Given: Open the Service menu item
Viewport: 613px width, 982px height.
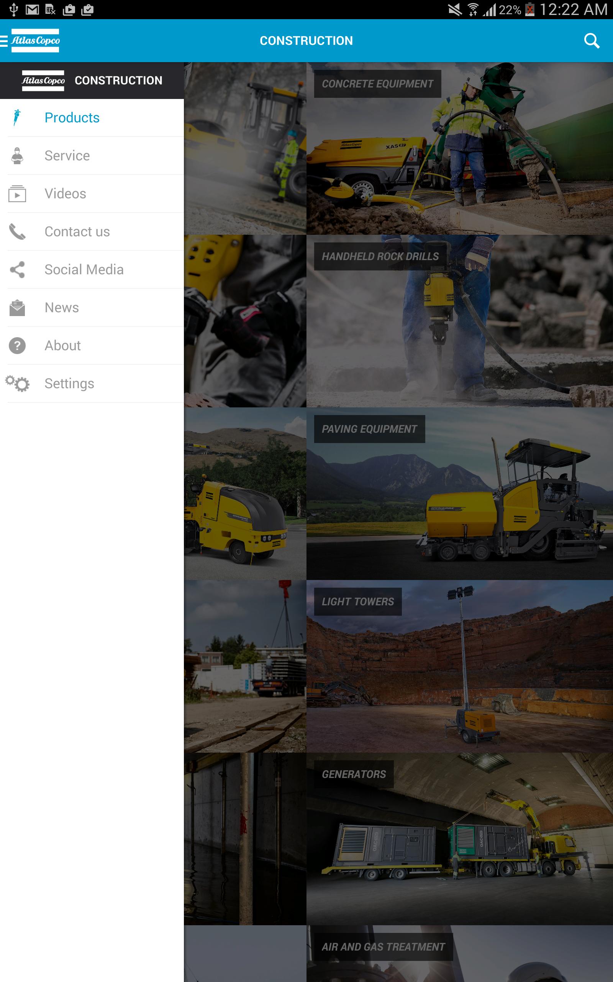Looking at the screenshot, I should pyautogui.click(x=92, y=156).
